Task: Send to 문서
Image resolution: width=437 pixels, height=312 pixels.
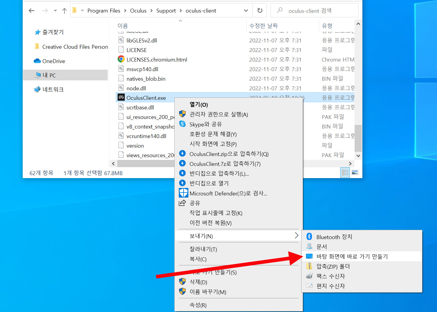Action: coord(362,247)
